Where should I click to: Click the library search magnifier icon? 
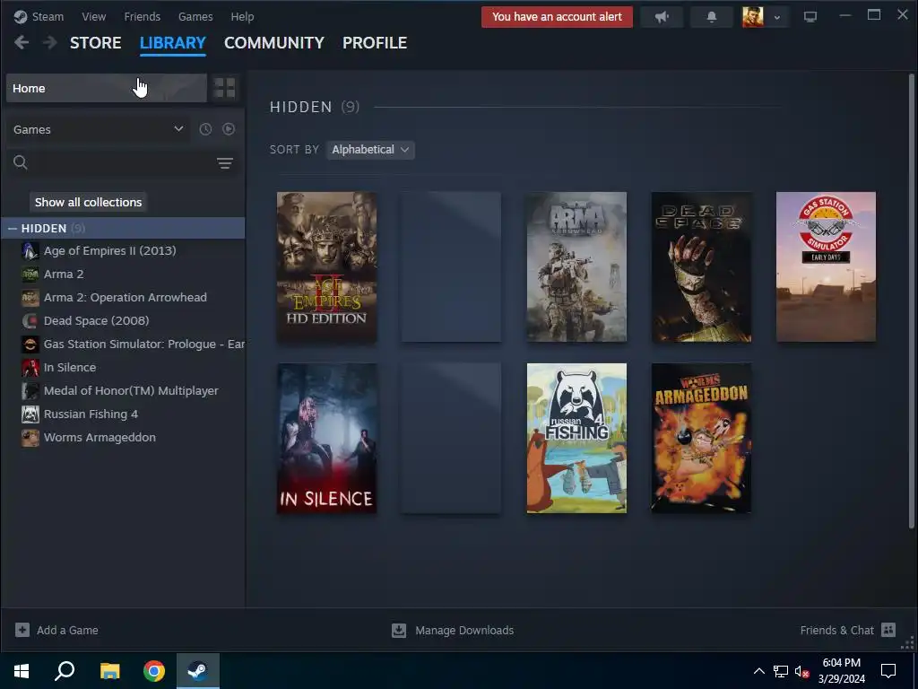click(x=21, y=163)
